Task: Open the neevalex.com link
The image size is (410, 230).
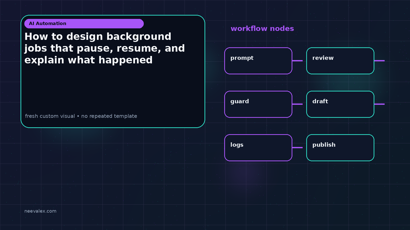Action: 40,211
